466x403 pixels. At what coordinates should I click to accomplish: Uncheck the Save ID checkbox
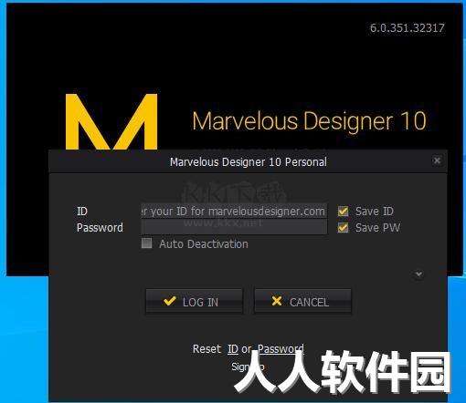[x=344, y=211]
